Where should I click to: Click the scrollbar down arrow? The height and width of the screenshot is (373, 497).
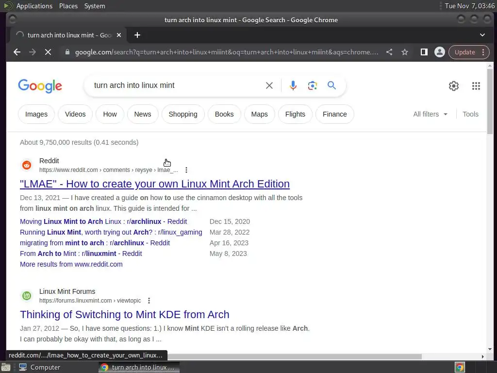(x=490, y=349)
